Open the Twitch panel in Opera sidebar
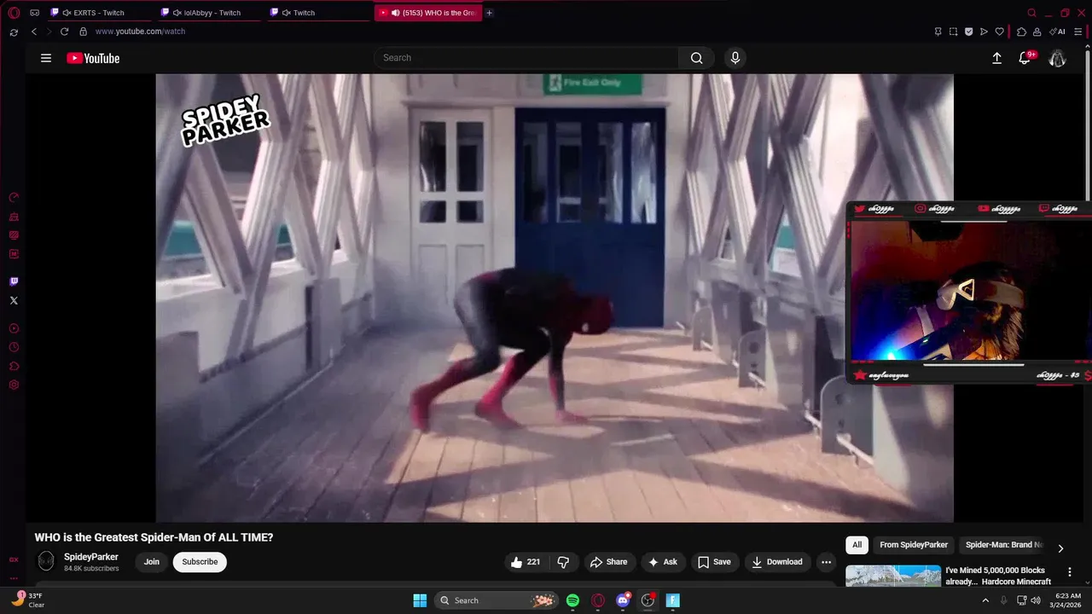This screenshot has width=1092, height=614. pyautogui.click(x=14, y=281)
